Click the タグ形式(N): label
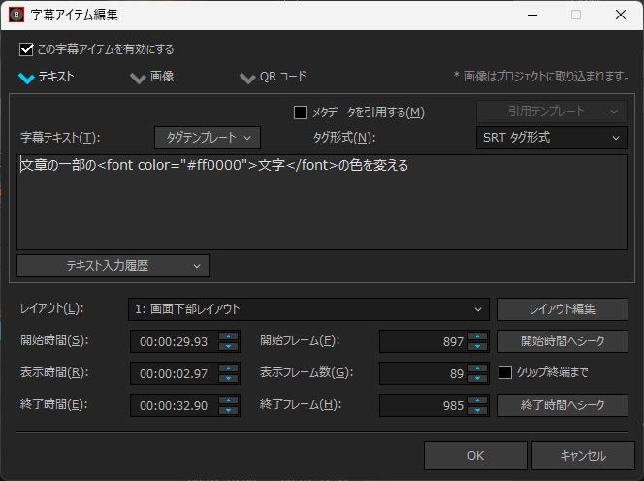Viewport: 644px width, 481px height. [x=344, y=138]
